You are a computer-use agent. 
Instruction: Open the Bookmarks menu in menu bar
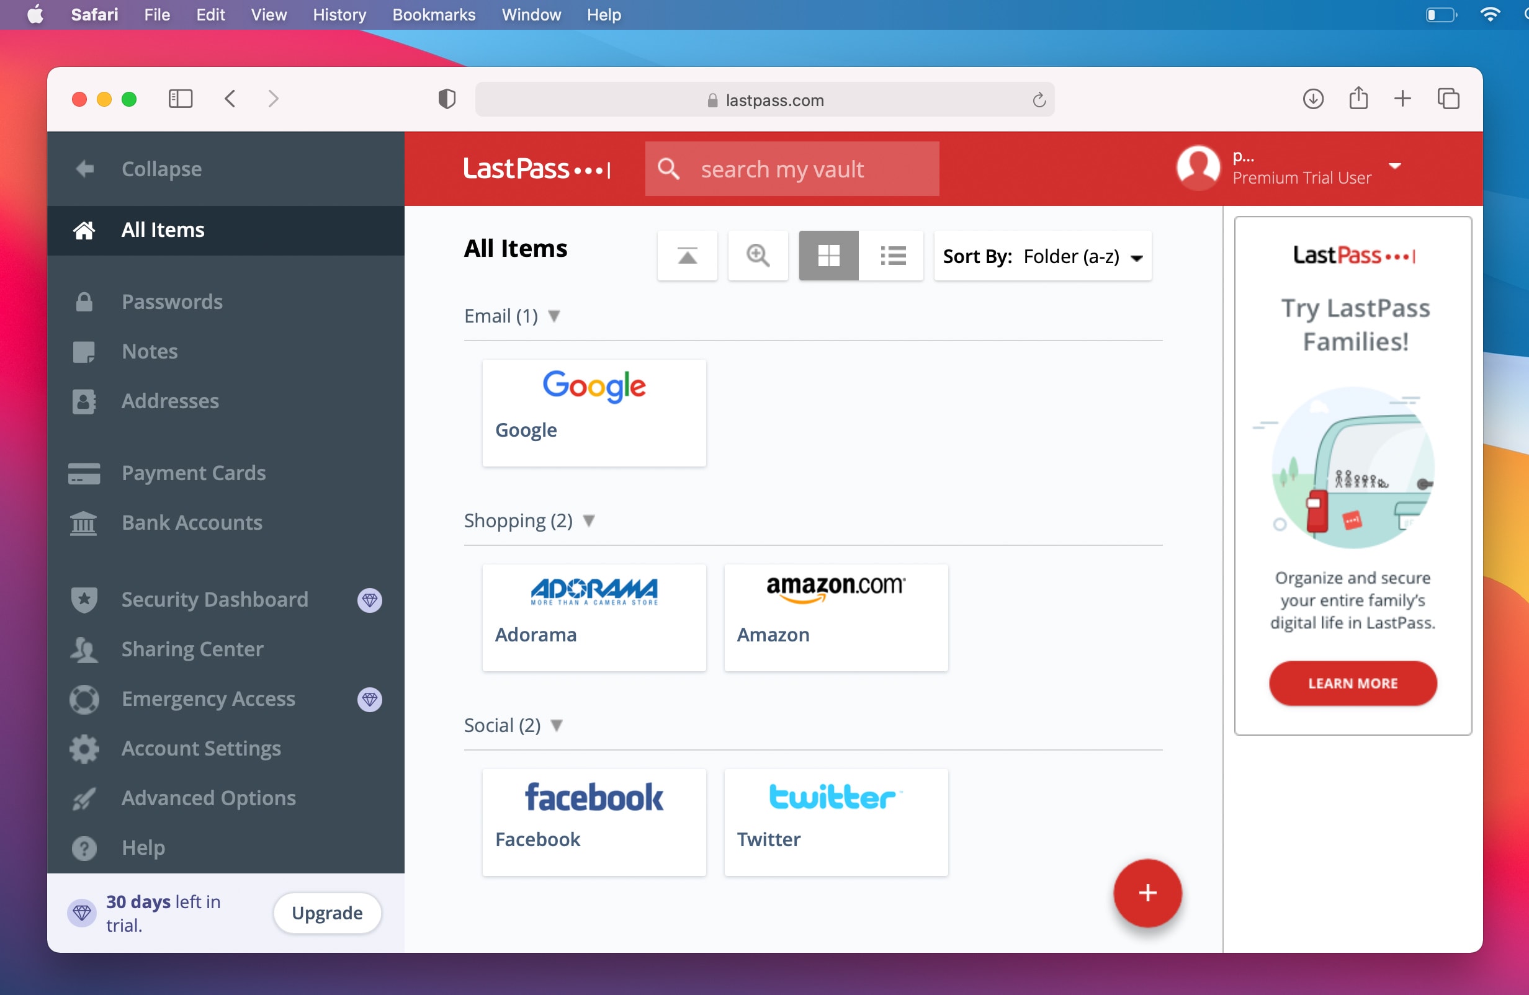click(x=434, y=15)
